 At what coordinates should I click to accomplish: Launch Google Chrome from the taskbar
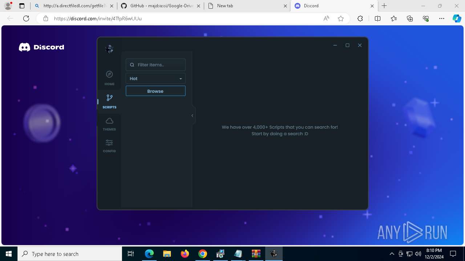click(x=203, y=254)
